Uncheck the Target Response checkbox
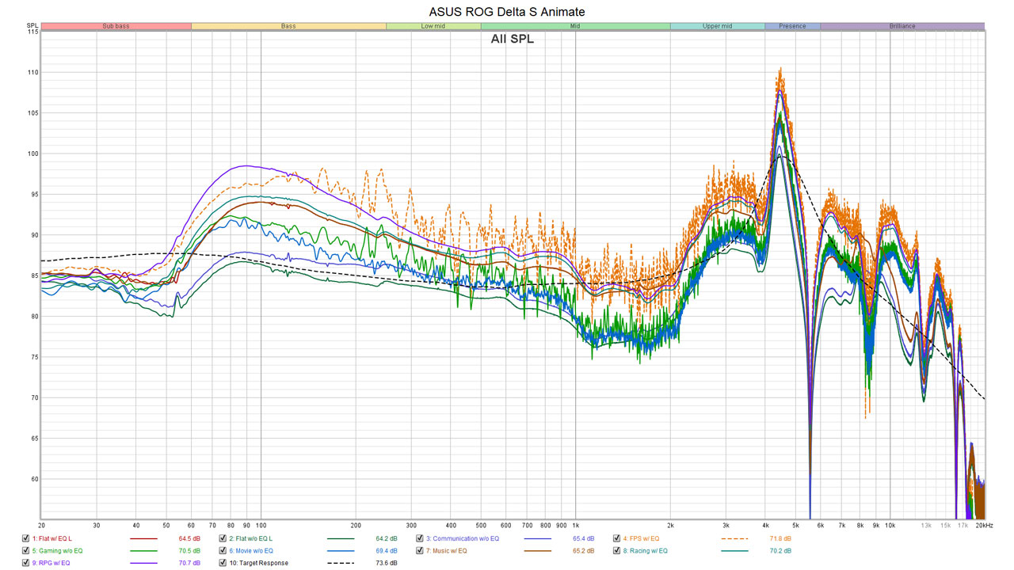Image resolution: width=1014 pixels, height=570 pixels. (223, 563)
